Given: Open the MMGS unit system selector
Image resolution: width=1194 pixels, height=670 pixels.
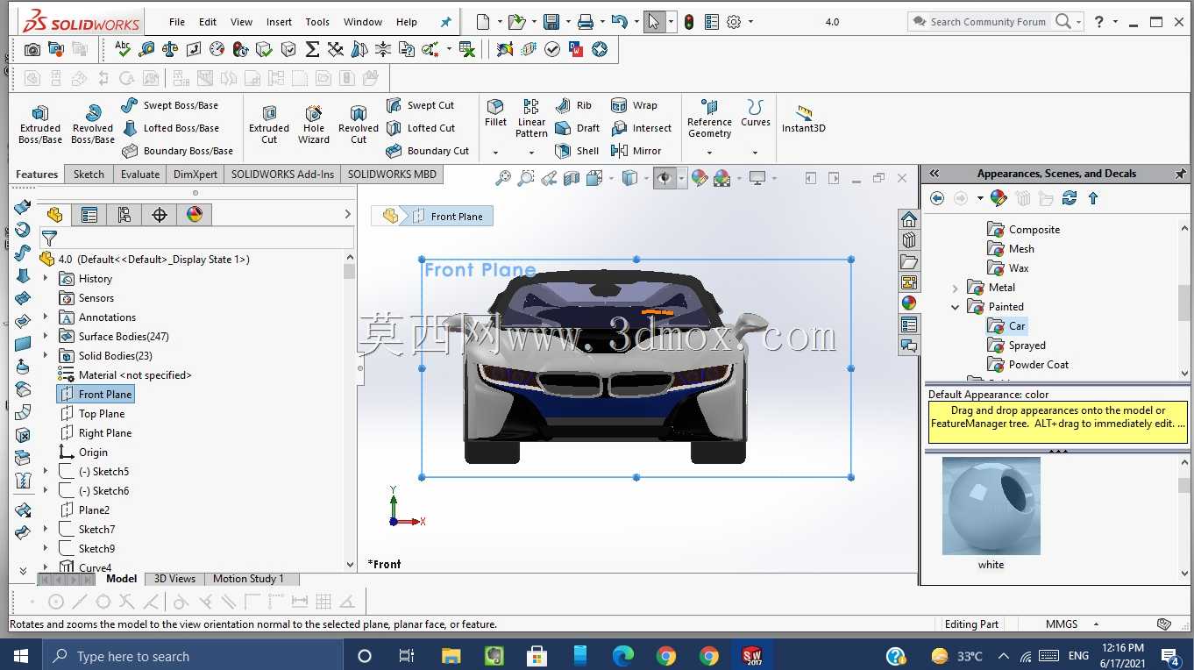Looking at the screenshot, I should (1071, 624).
